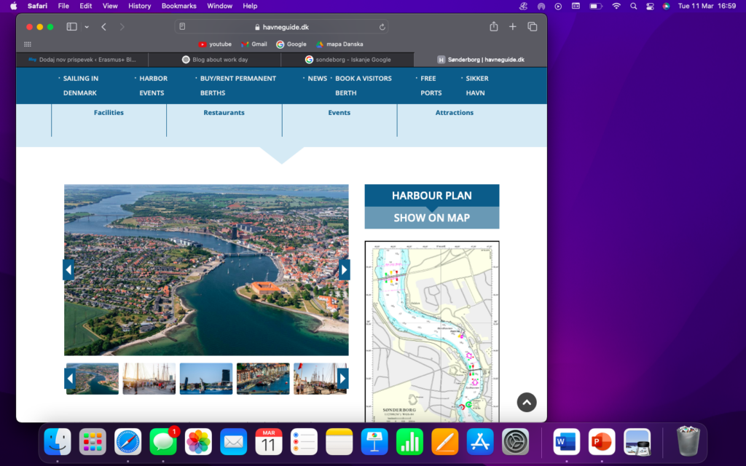This screenshot has width=746, height=466.
Task: Toggle the Safari sidebar icon
Action: [x=71, y=27]
